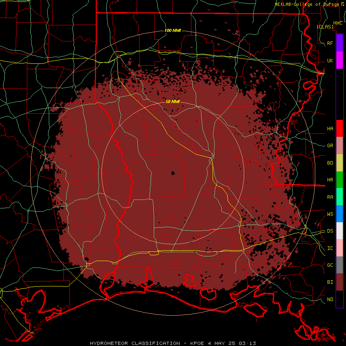Click the radar site black dot at center

tap(173, 173)
